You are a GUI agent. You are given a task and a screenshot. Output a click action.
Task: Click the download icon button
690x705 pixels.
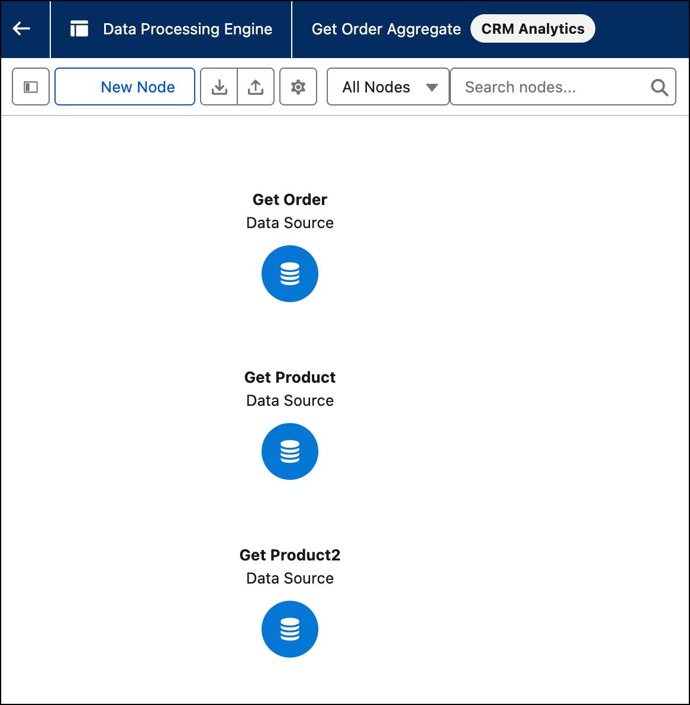point(219,86)
